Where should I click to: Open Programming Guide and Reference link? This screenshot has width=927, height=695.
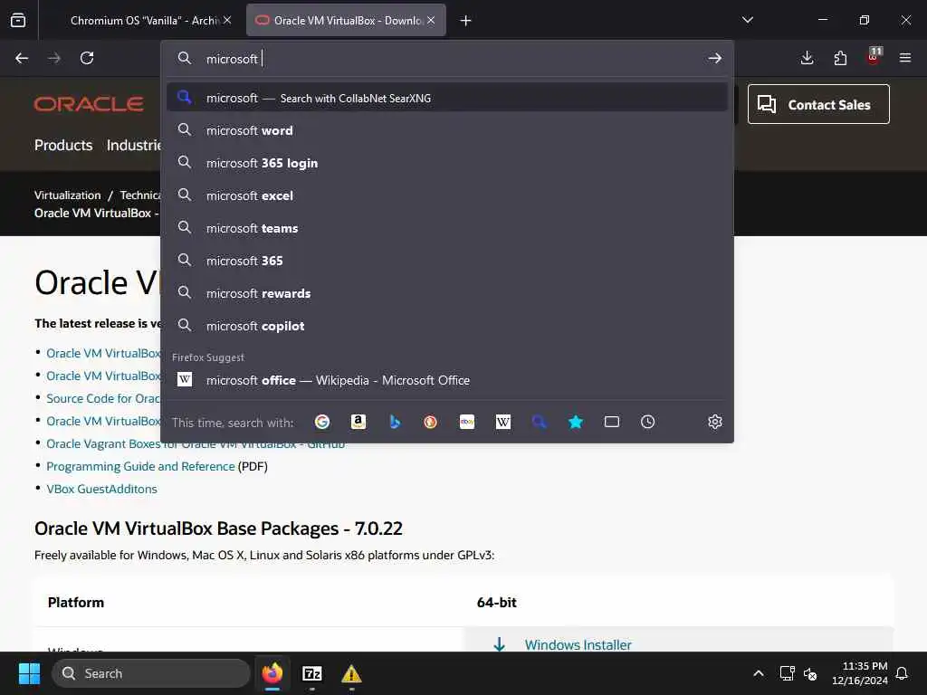(x=140, y=466)
